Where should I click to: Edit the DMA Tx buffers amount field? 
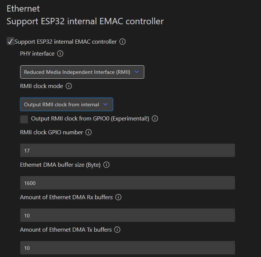tap(128, 248)
